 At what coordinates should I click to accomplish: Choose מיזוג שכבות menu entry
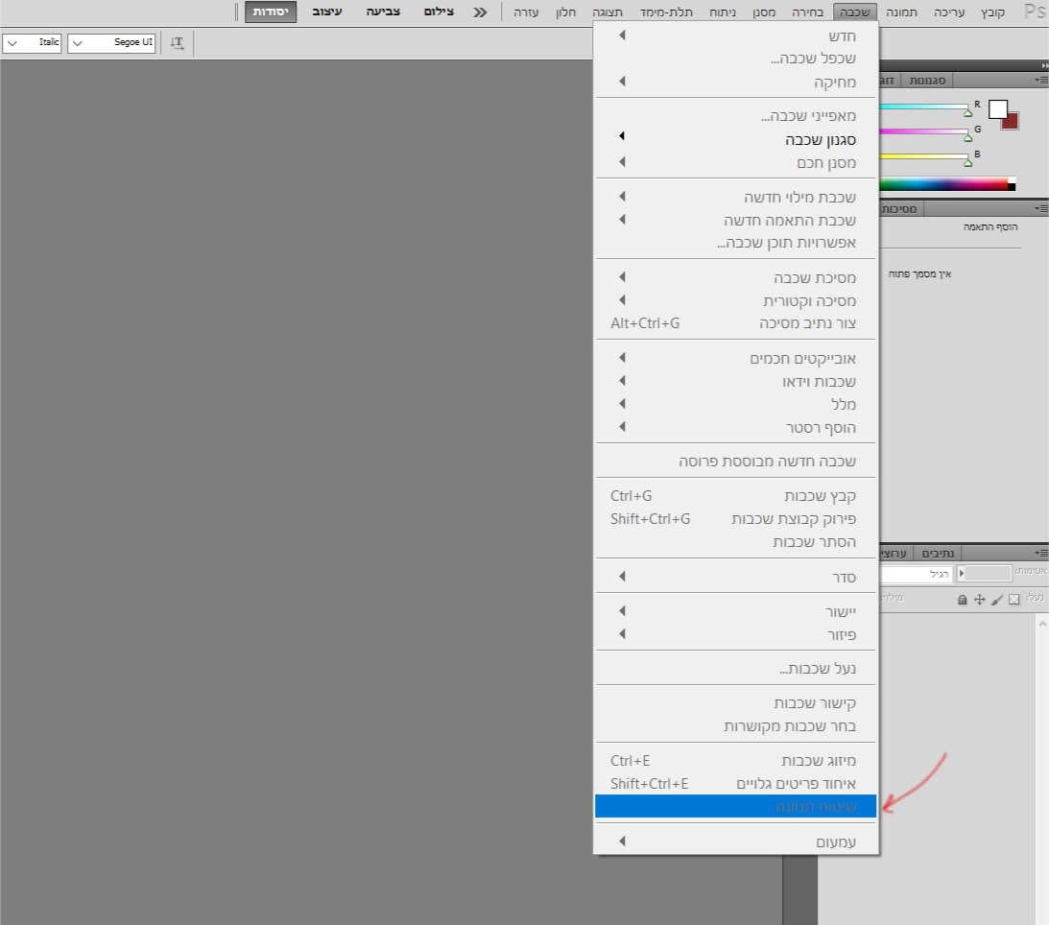click(735, 761)
